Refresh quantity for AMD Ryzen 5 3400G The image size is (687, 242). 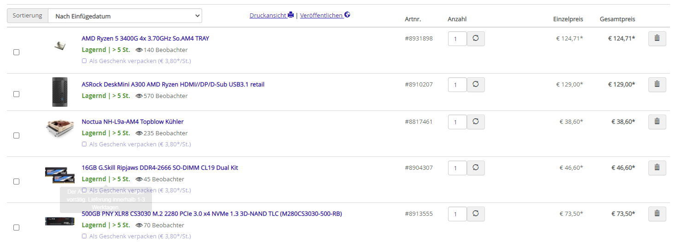(x=476, y=39)
